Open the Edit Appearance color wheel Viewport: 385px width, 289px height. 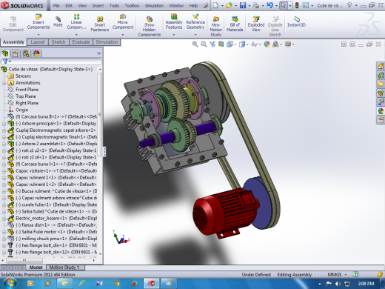click(x=267, y=44)
